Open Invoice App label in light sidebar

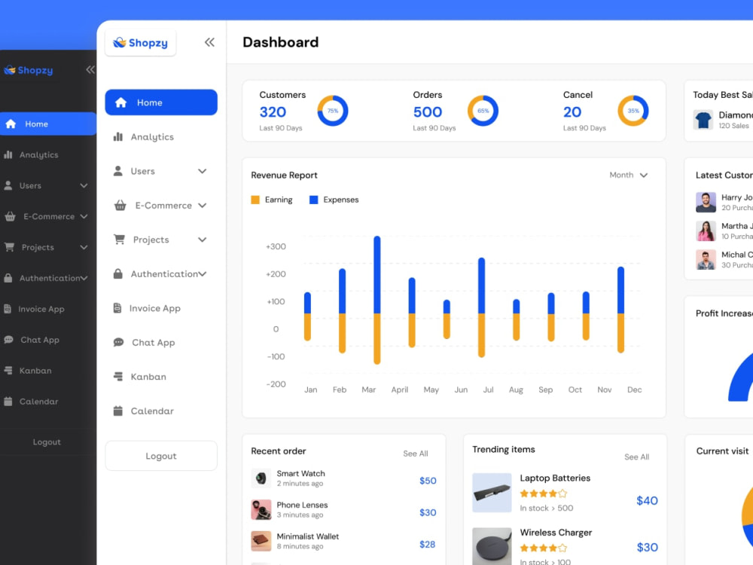[x=154, y=308]
